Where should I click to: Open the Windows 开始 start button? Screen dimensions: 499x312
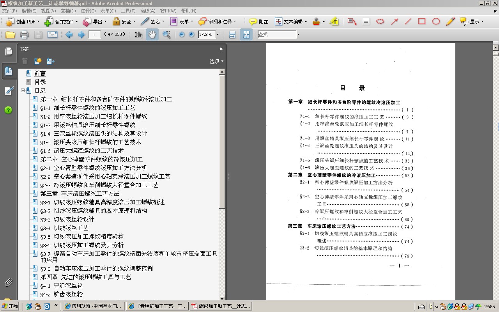(x=10, y=306)
